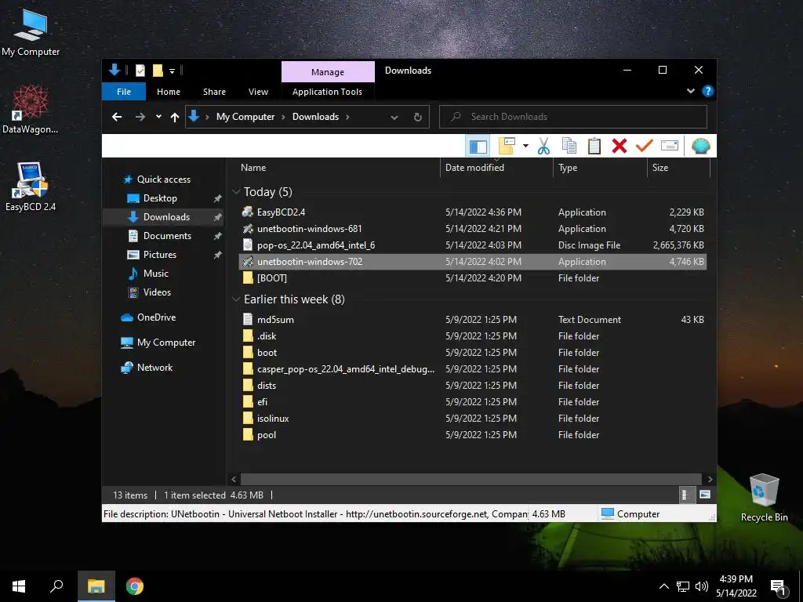The image size is (803, 602).
Task: Click the Properties quick access icon in title bar
Action: click(140, 70)
